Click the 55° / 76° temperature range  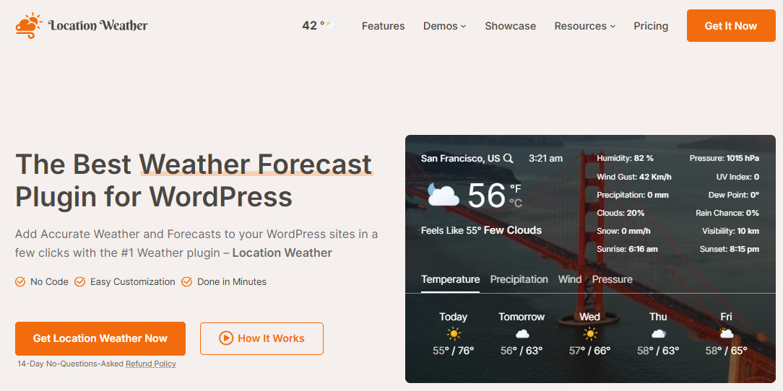[453, 351]
